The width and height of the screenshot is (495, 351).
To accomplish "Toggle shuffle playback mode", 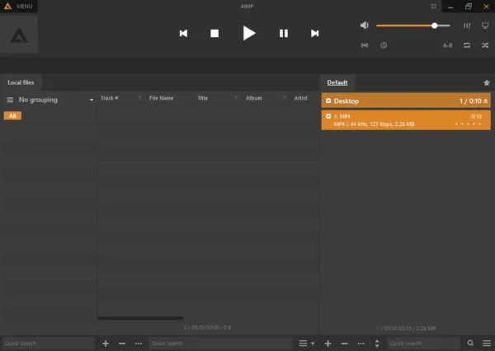I will (484, 45).
